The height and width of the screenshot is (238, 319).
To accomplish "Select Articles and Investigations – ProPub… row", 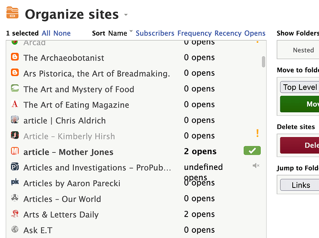I will (136, 168).
